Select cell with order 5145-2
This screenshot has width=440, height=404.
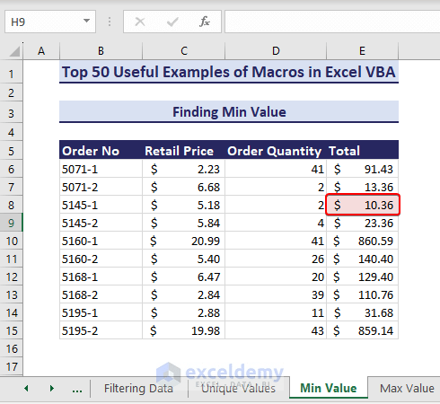click(101, 223)
